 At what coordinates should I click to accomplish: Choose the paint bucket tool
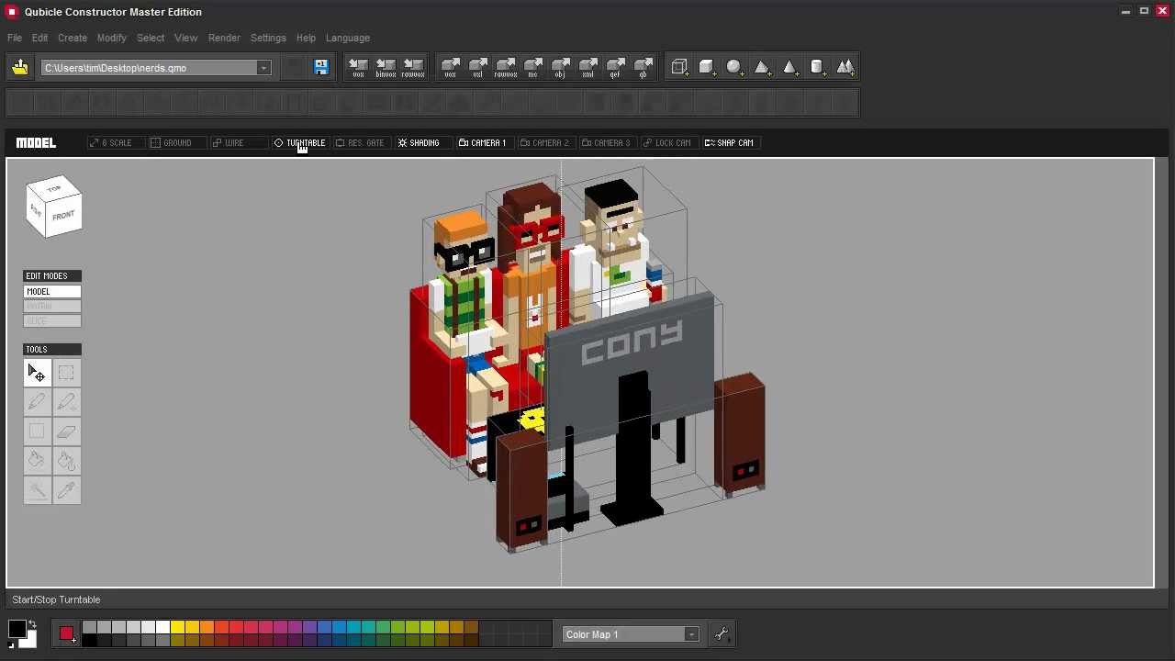37,460
